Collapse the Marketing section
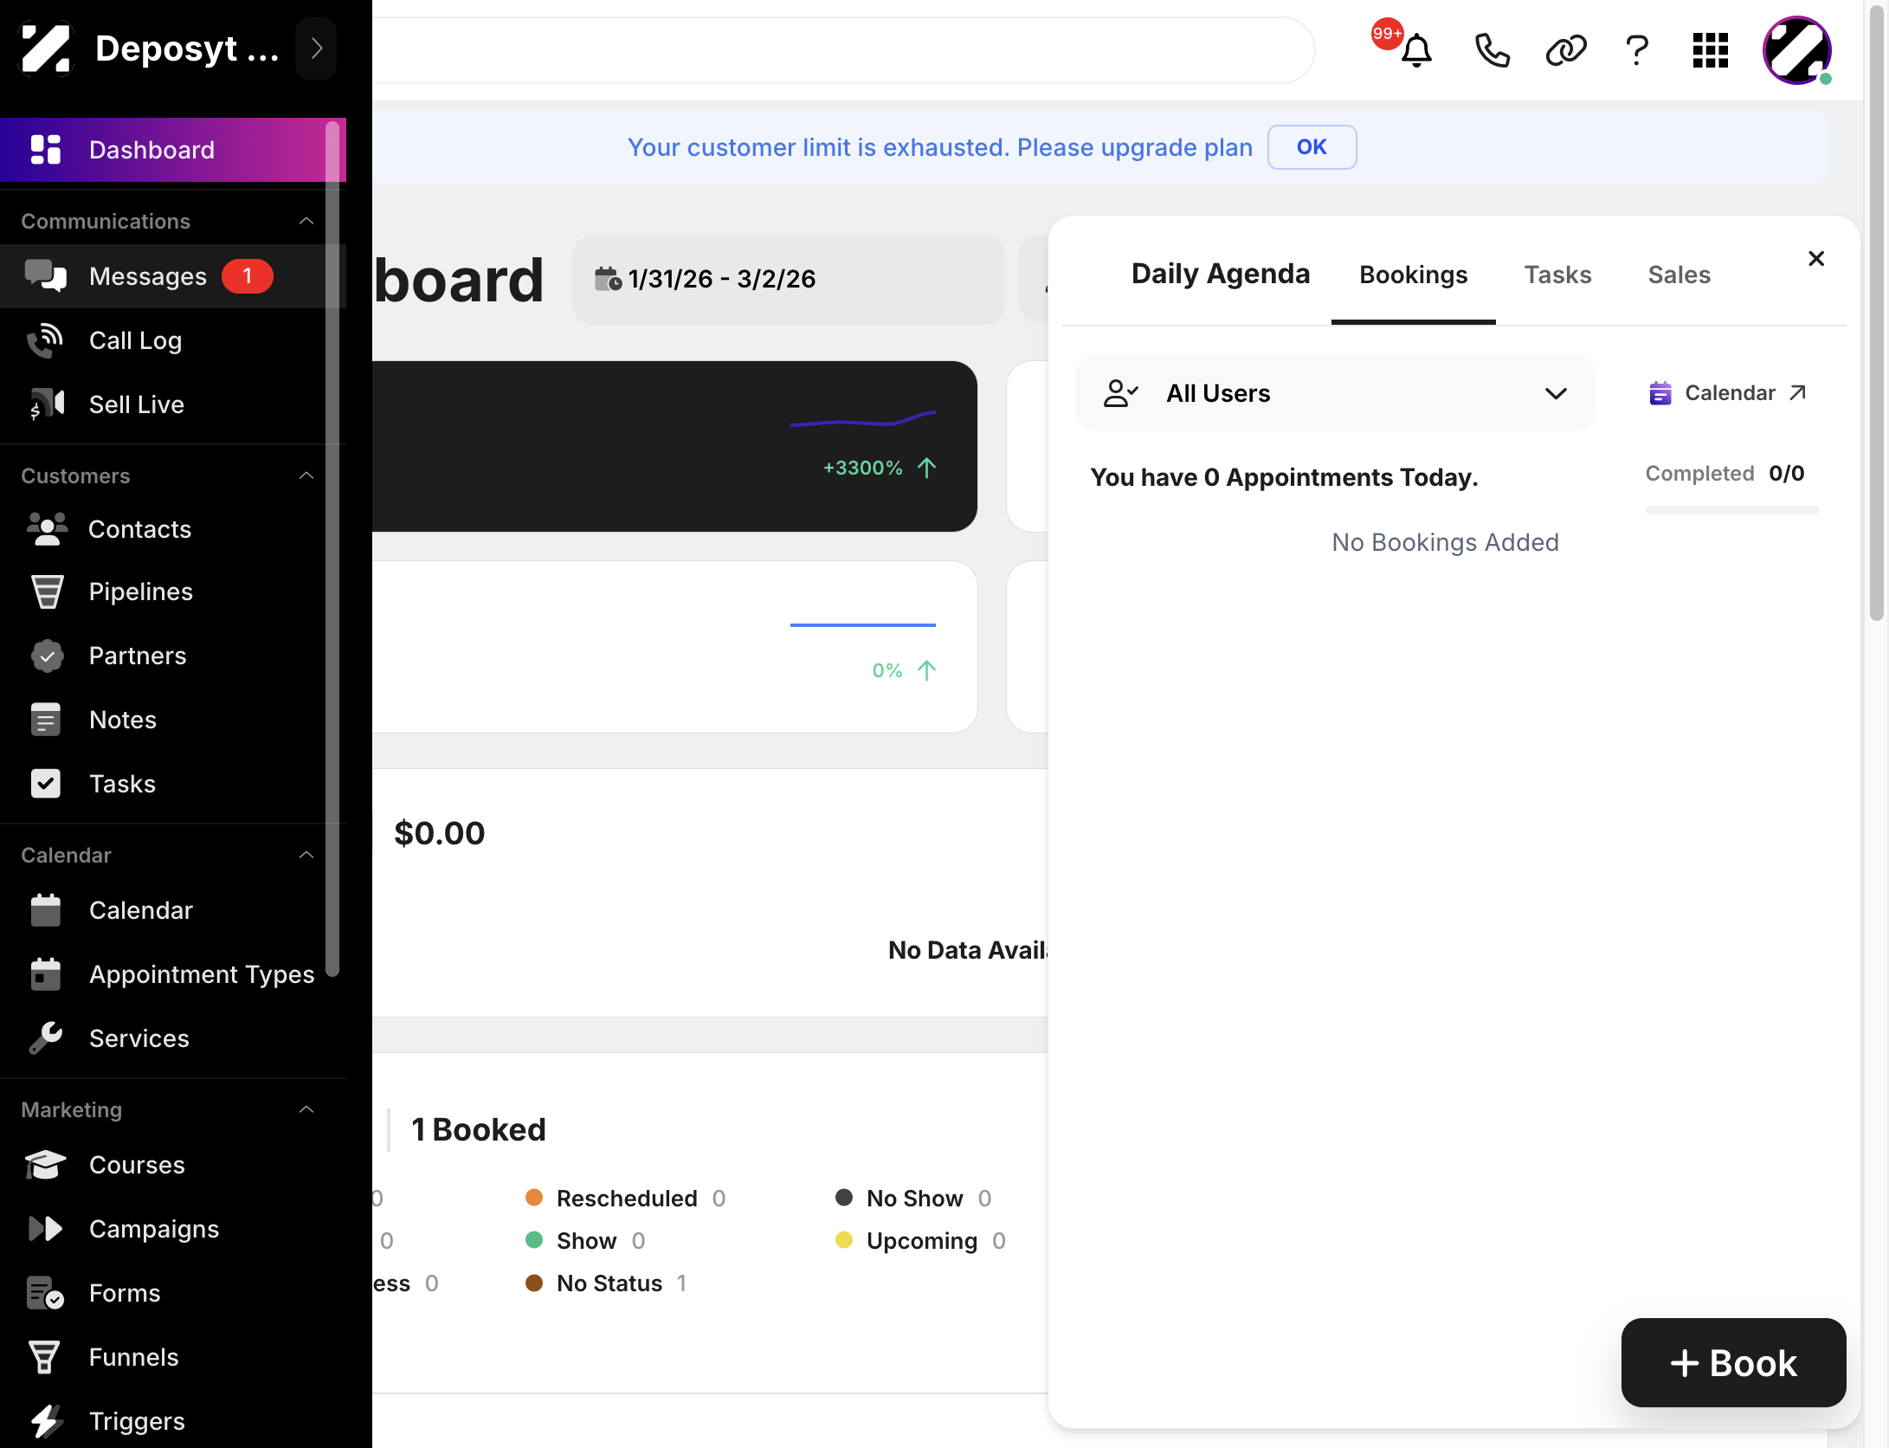 click(306, 1109)
